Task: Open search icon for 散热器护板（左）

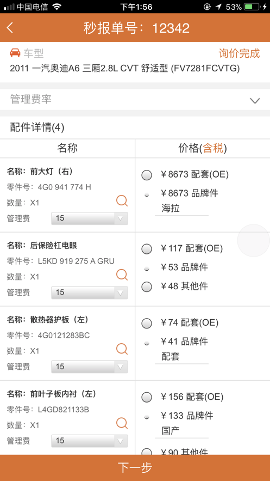Action: click(x=122, y=349)
